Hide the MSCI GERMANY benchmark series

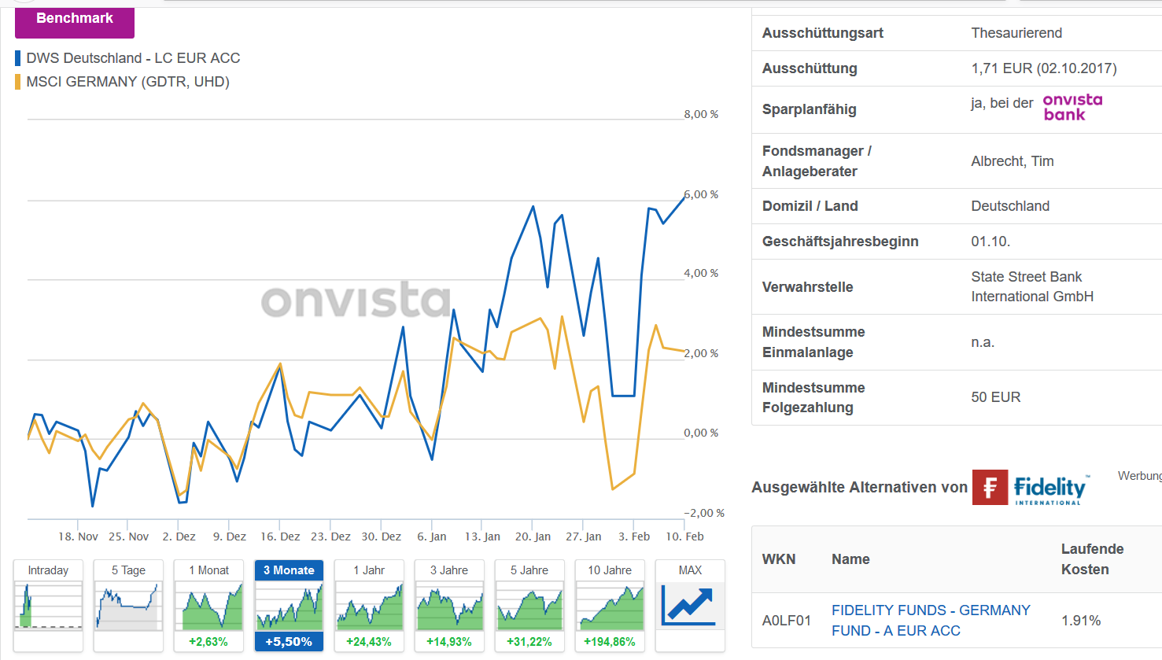click(x=127, y=81)
